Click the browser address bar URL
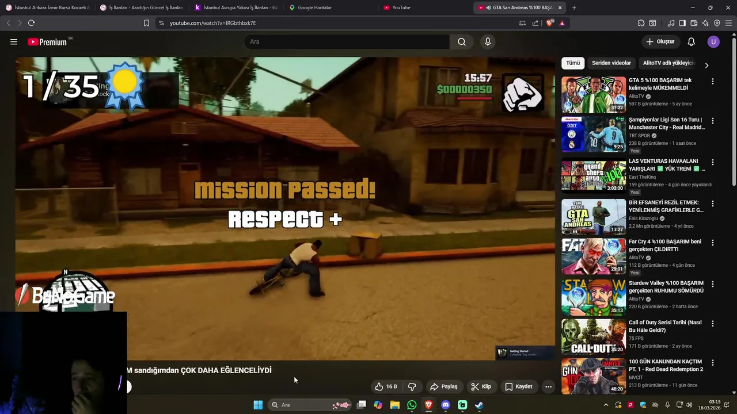Viewport: 737px width, 414px height. click(x=212, y=23)
